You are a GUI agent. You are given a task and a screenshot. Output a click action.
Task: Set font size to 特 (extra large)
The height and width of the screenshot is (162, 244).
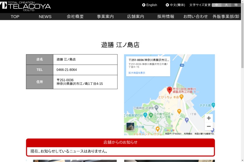236,5
